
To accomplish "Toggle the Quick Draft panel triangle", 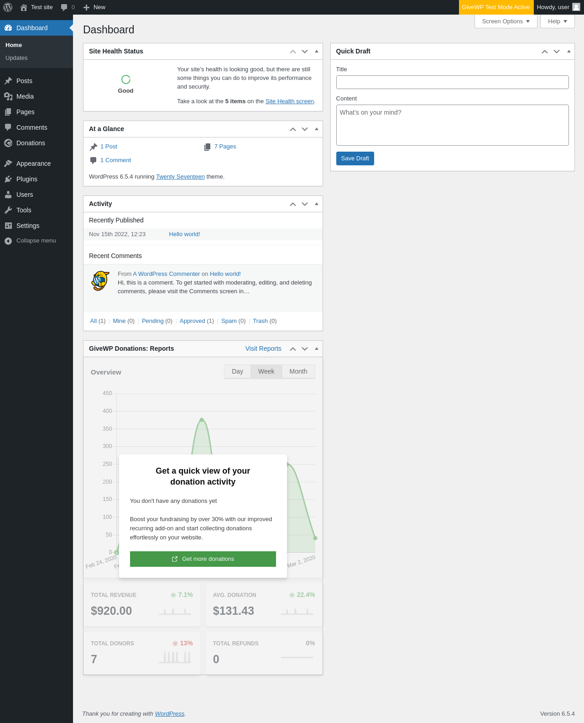I will [569, 51].
